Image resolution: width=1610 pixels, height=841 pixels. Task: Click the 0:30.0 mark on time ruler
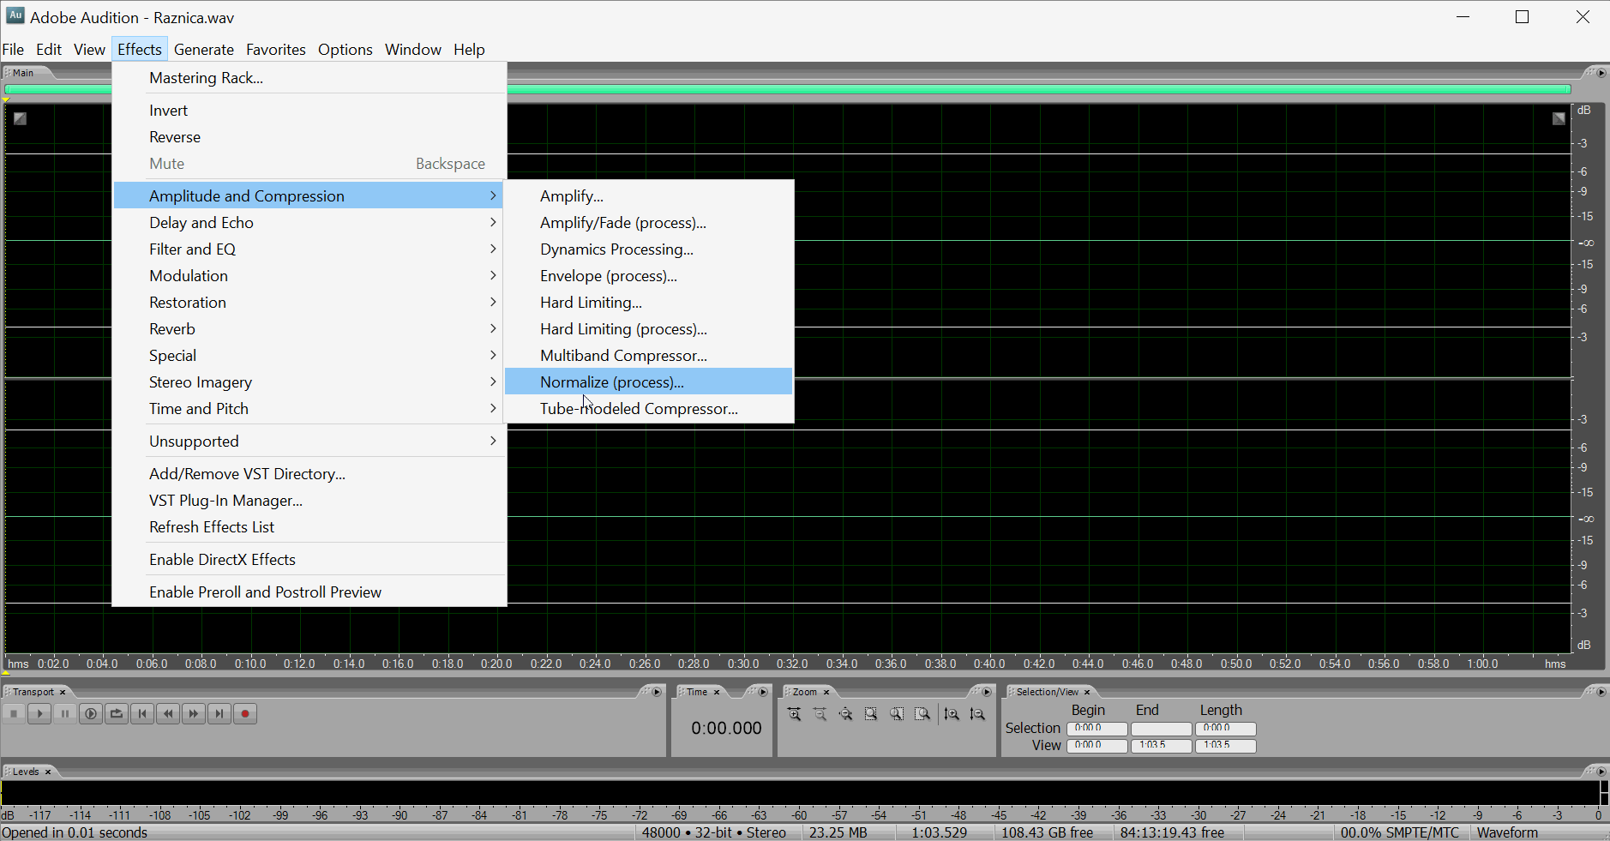743,664
